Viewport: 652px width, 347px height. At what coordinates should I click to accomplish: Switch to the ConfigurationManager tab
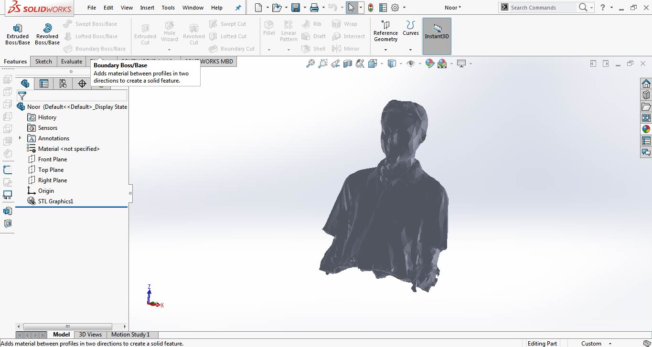click(63, 84)
